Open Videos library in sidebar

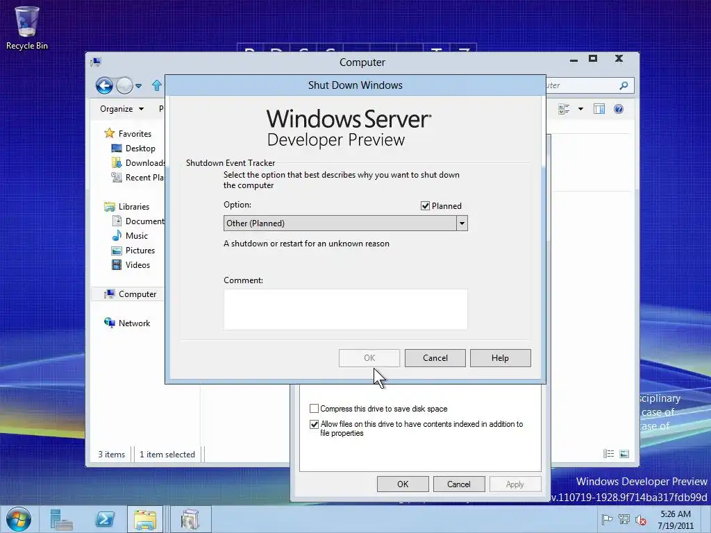131,264
